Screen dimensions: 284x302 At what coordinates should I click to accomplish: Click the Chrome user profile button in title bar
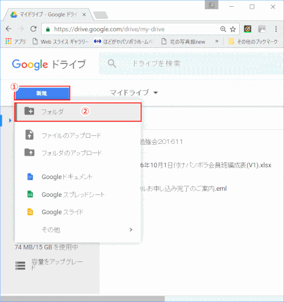point(211,6)
